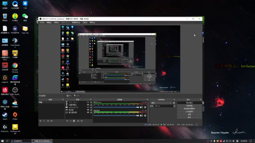Mute the 桌面音频 speaker icon

141,116
